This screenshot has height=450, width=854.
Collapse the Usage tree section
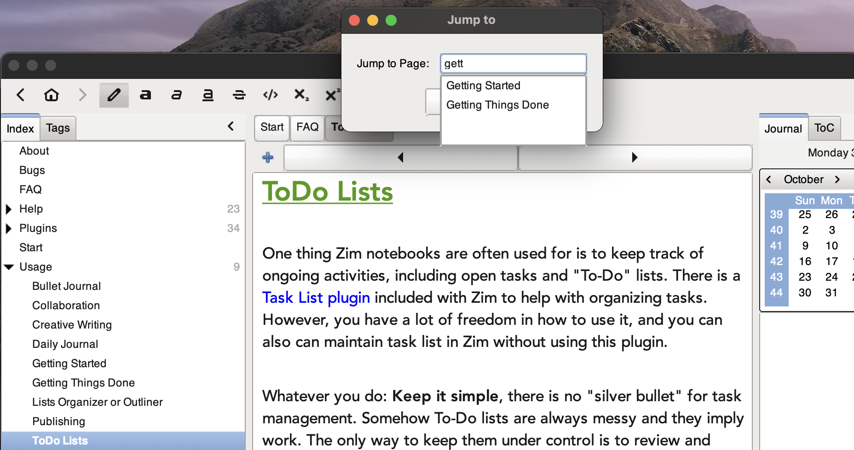9,267
